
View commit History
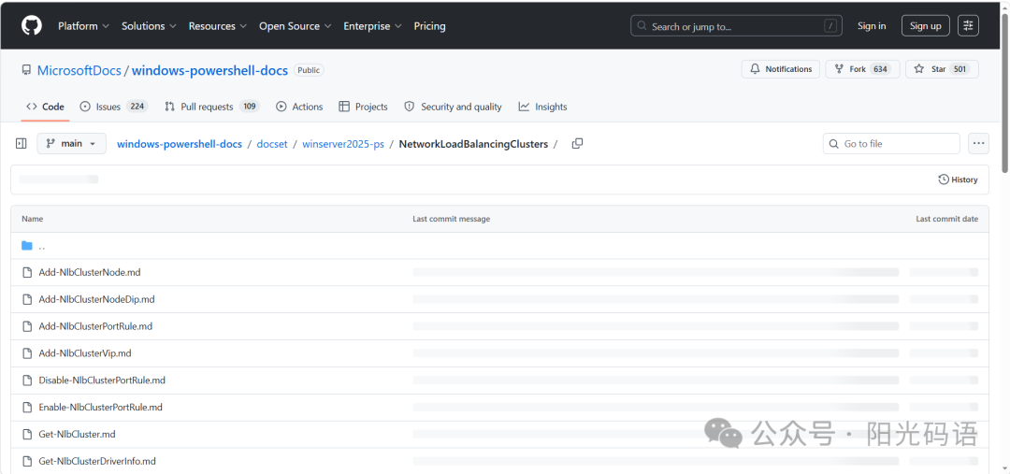pos(958,180)
